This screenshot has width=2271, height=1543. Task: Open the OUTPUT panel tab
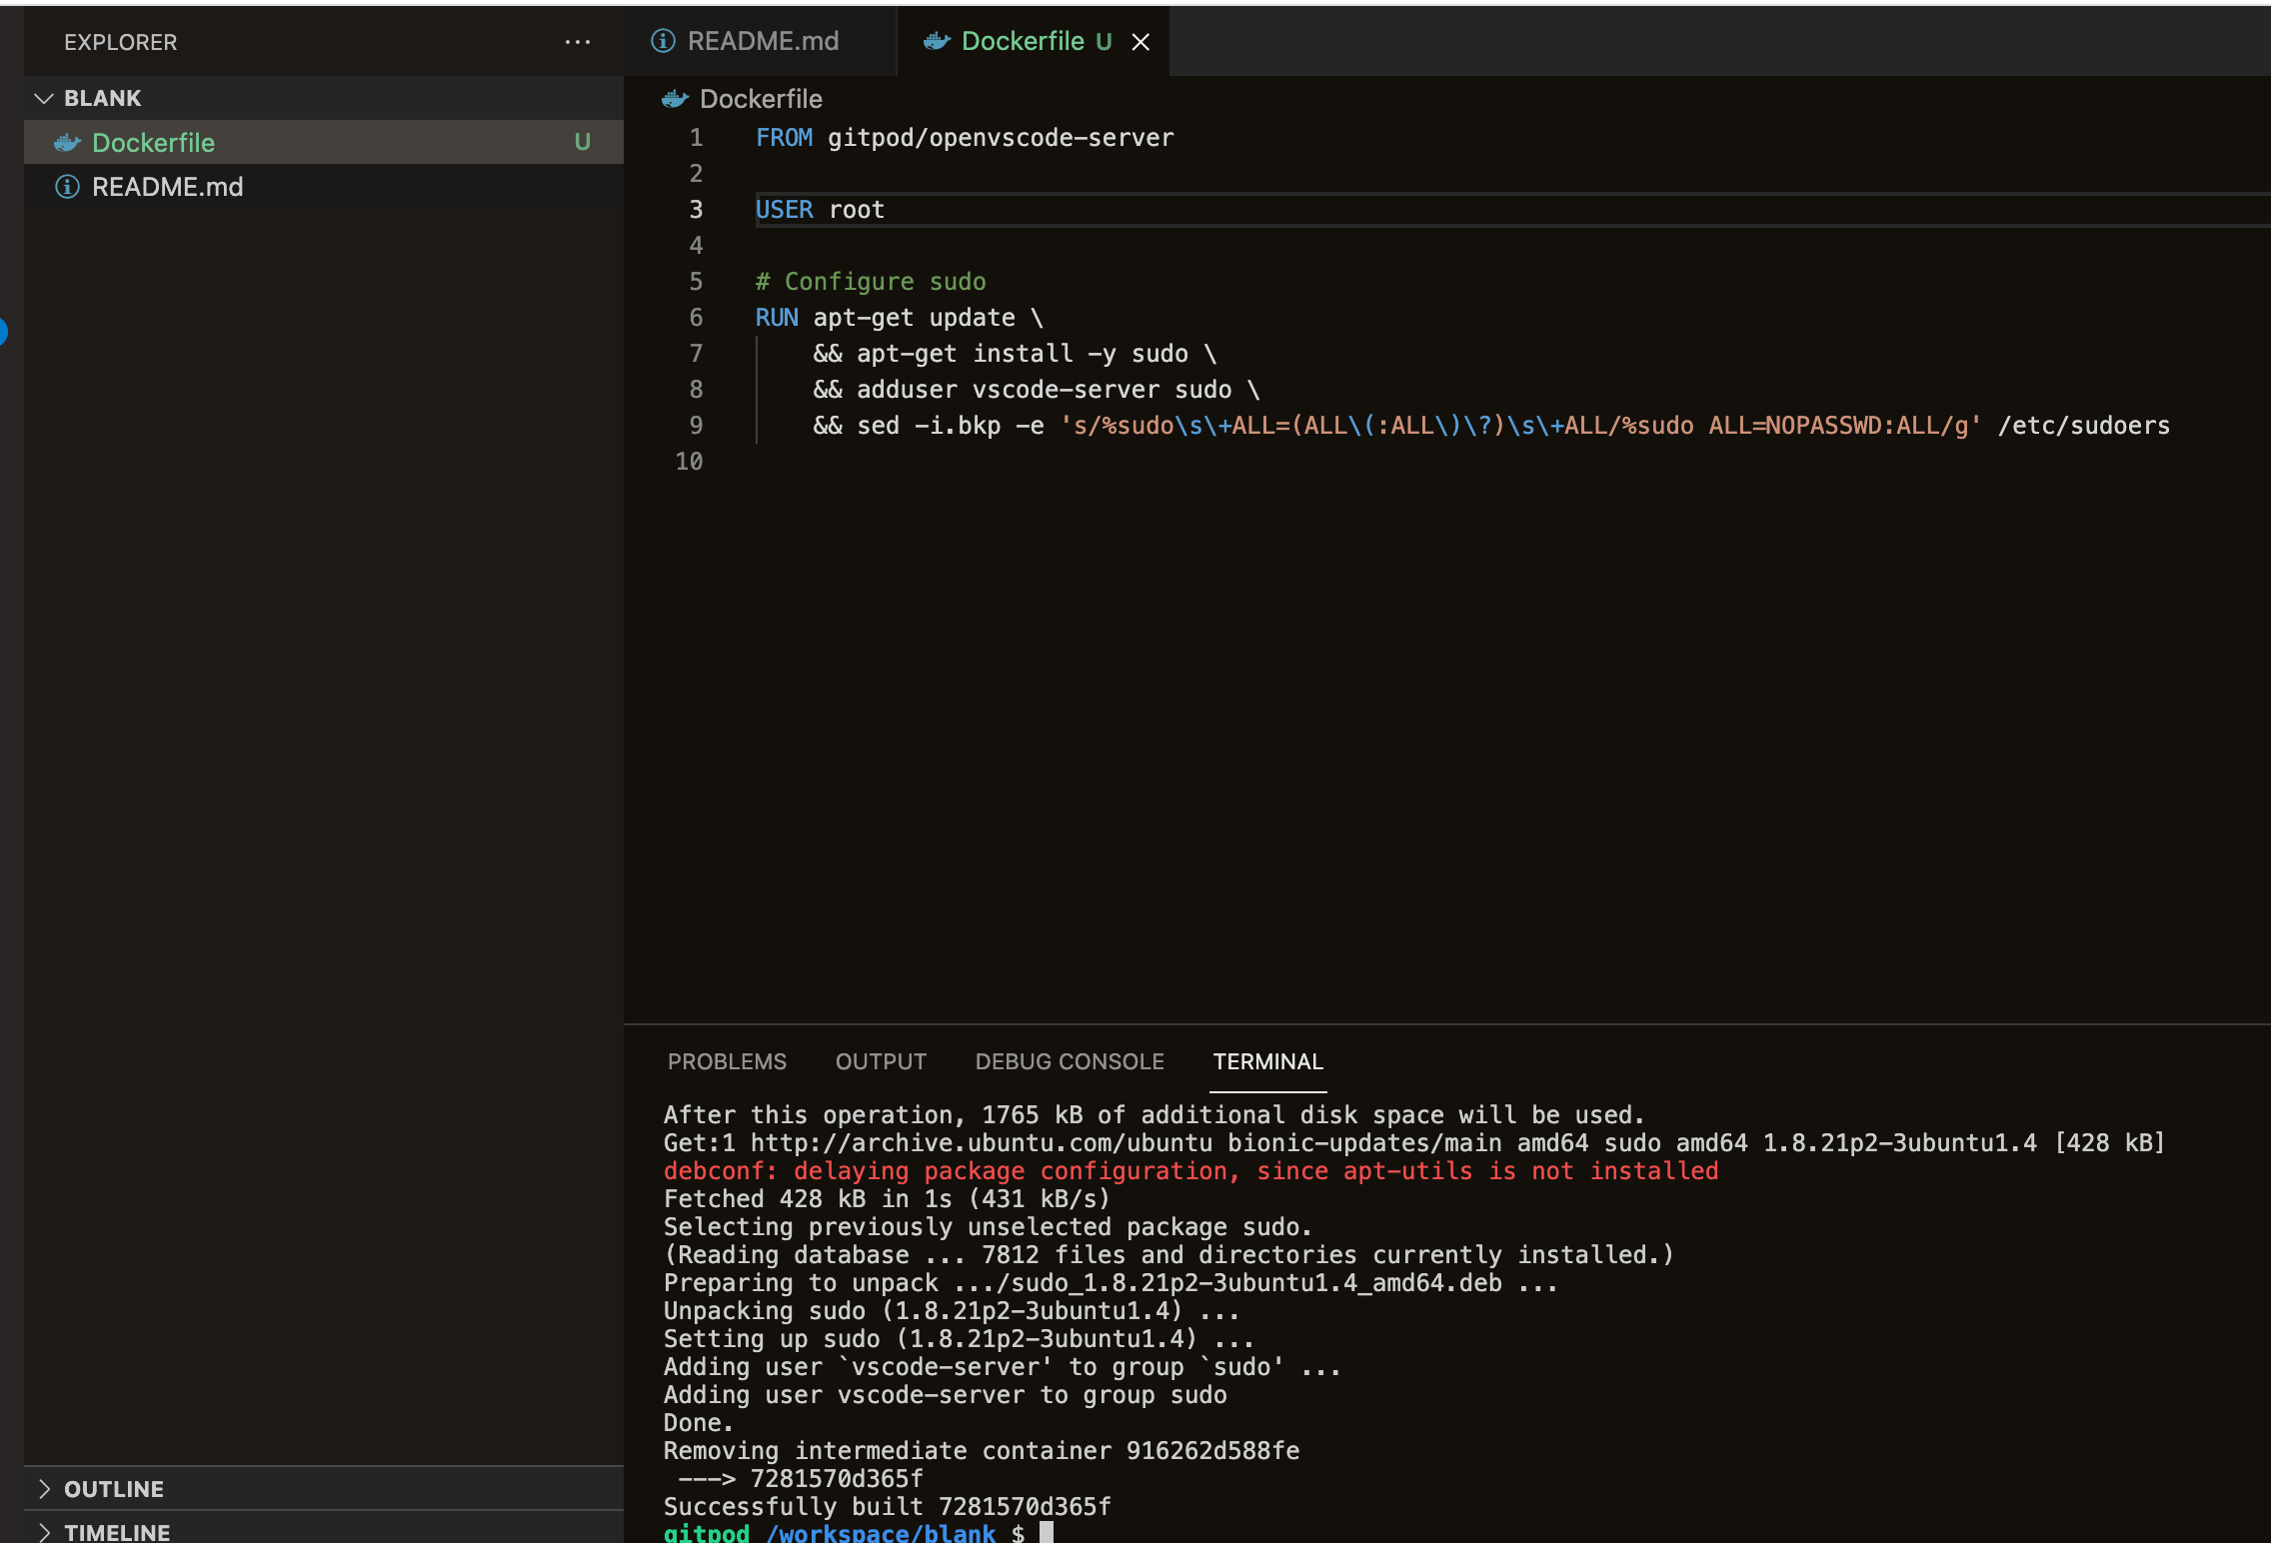(x=880, y=1061)
